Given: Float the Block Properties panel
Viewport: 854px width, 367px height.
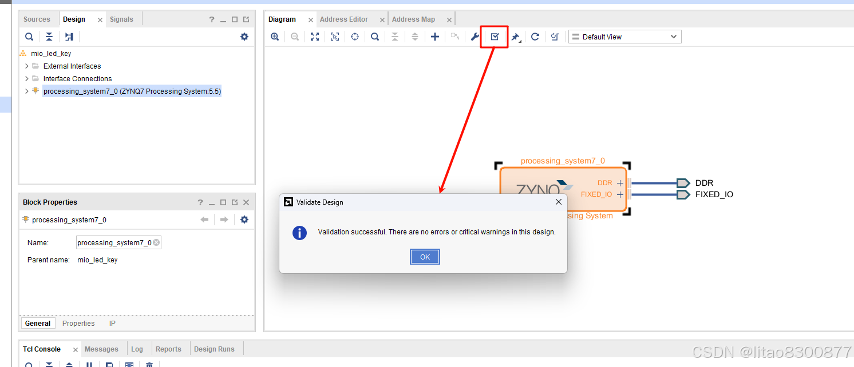Looking at the screenshot, I should click(235, 202).
